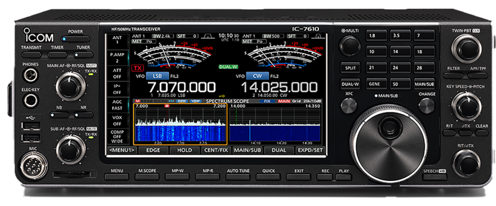
Task: Click the lower USB port
Action: [x=31, y=137]
